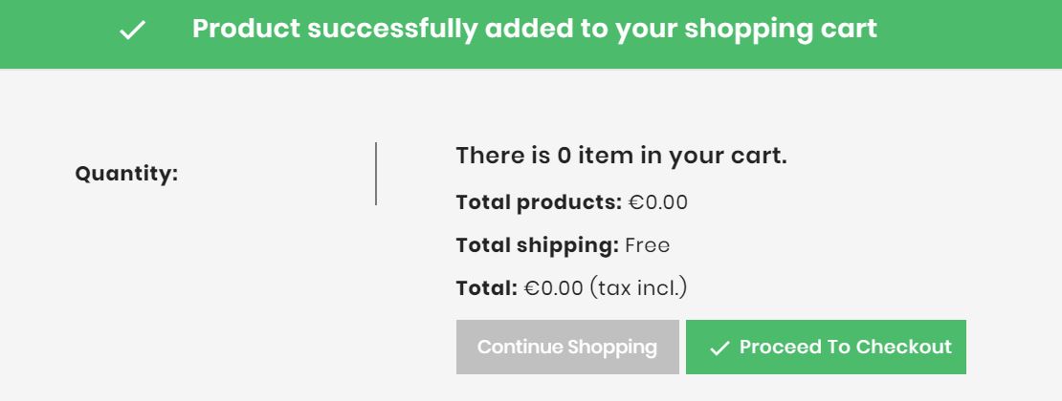Click the checkmark icon in green banner
This screenshot has height=401, width=1062.
(132, 30)
